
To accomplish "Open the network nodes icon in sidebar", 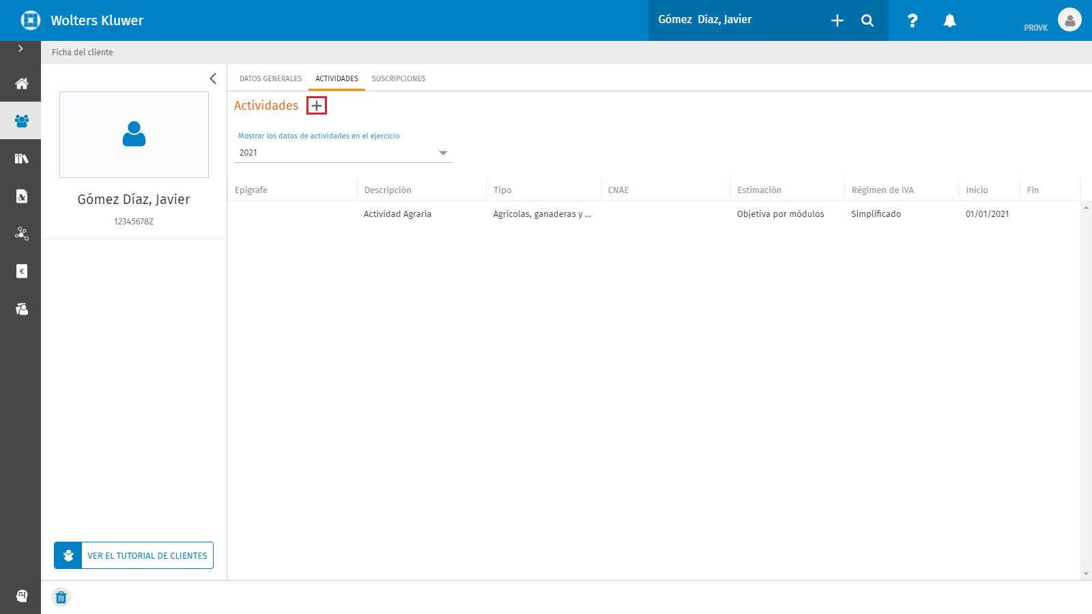I will (x=22, y=234).
